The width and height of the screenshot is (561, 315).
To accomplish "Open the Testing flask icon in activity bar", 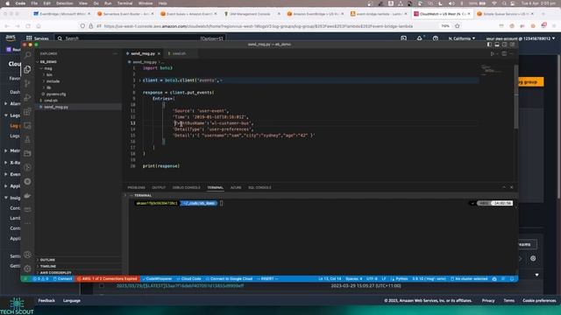I will tap(27, 140).
